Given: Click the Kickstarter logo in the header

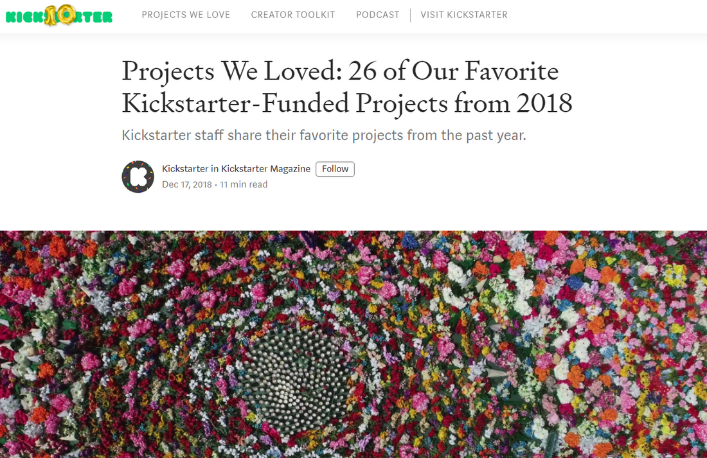Looking at the screenshot, I should (x=58, y=15).
